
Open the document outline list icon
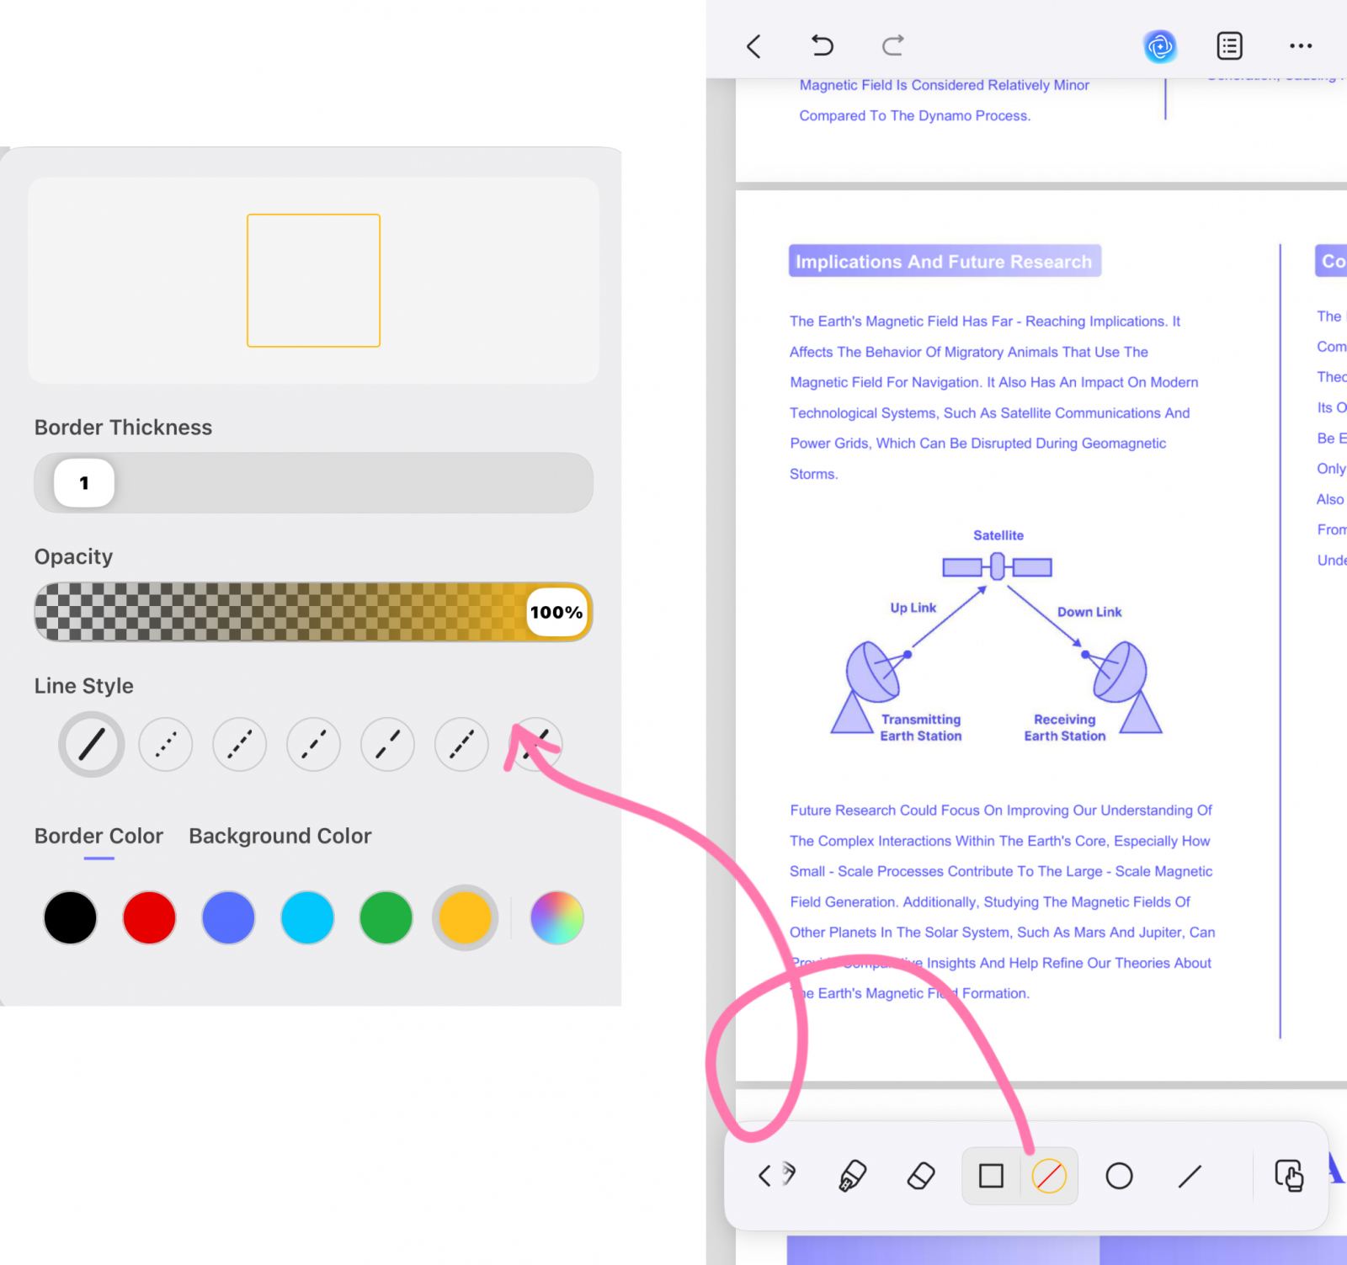click(x=1230, y=46)
